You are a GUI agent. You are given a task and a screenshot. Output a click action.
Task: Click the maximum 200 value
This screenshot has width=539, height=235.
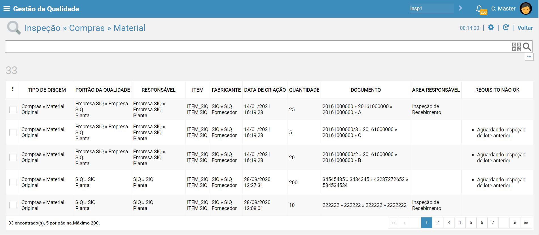click(x=95, y=223)
